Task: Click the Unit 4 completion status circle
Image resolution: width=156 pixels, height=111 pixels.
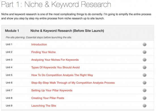Action: (x=144, y=68)
